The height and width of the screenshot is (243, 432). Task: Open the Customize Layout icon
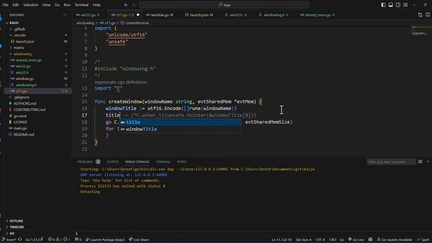[x=406, y=5]
